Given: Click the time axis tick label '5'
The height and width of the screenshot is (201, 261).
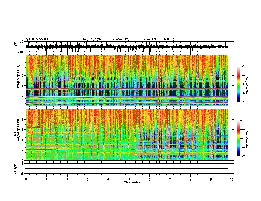Looking at the screenshot, I should coord(129,179).
